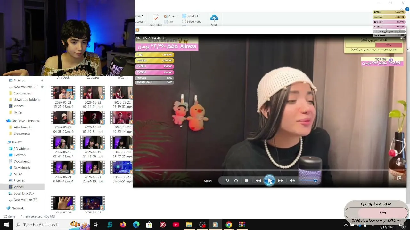The image size is (410, 230).
Task: Launch Firefox from the taskbar
Action: (x=123, y=225)
